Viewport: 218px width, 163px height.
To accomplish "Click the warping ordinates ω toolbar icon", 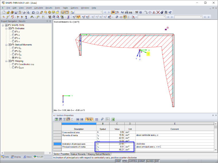I will pos(84,17).
